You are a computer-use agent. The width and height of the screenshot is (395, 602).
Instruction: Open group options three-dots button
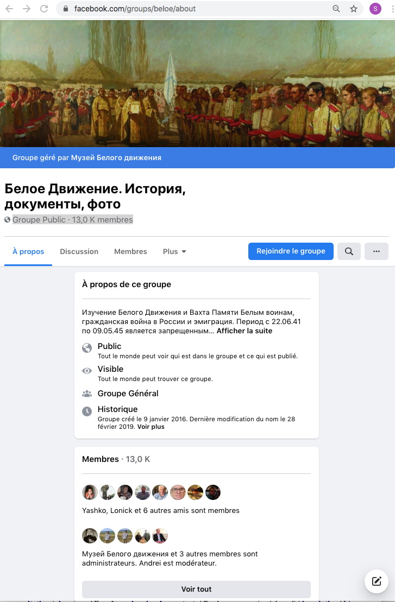(376, 251)
